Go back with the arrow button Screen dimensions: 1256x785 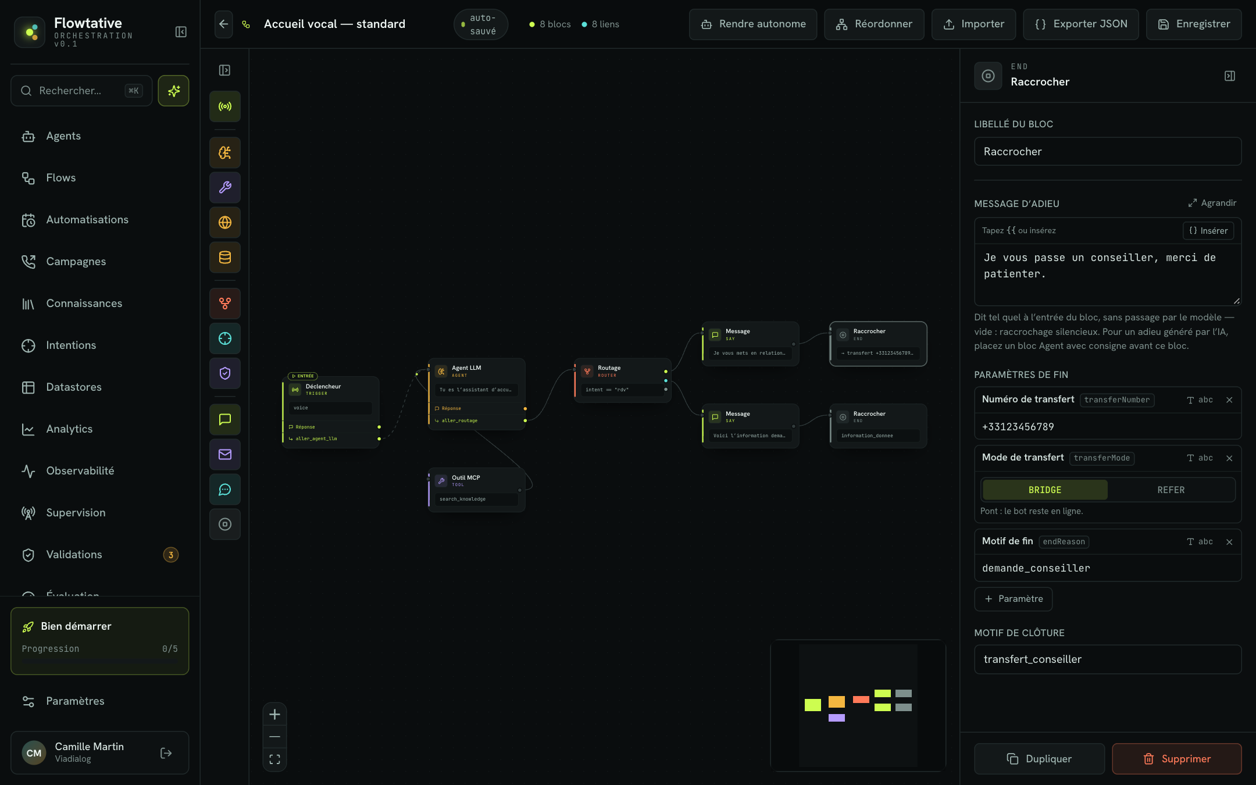coord(224,24)
